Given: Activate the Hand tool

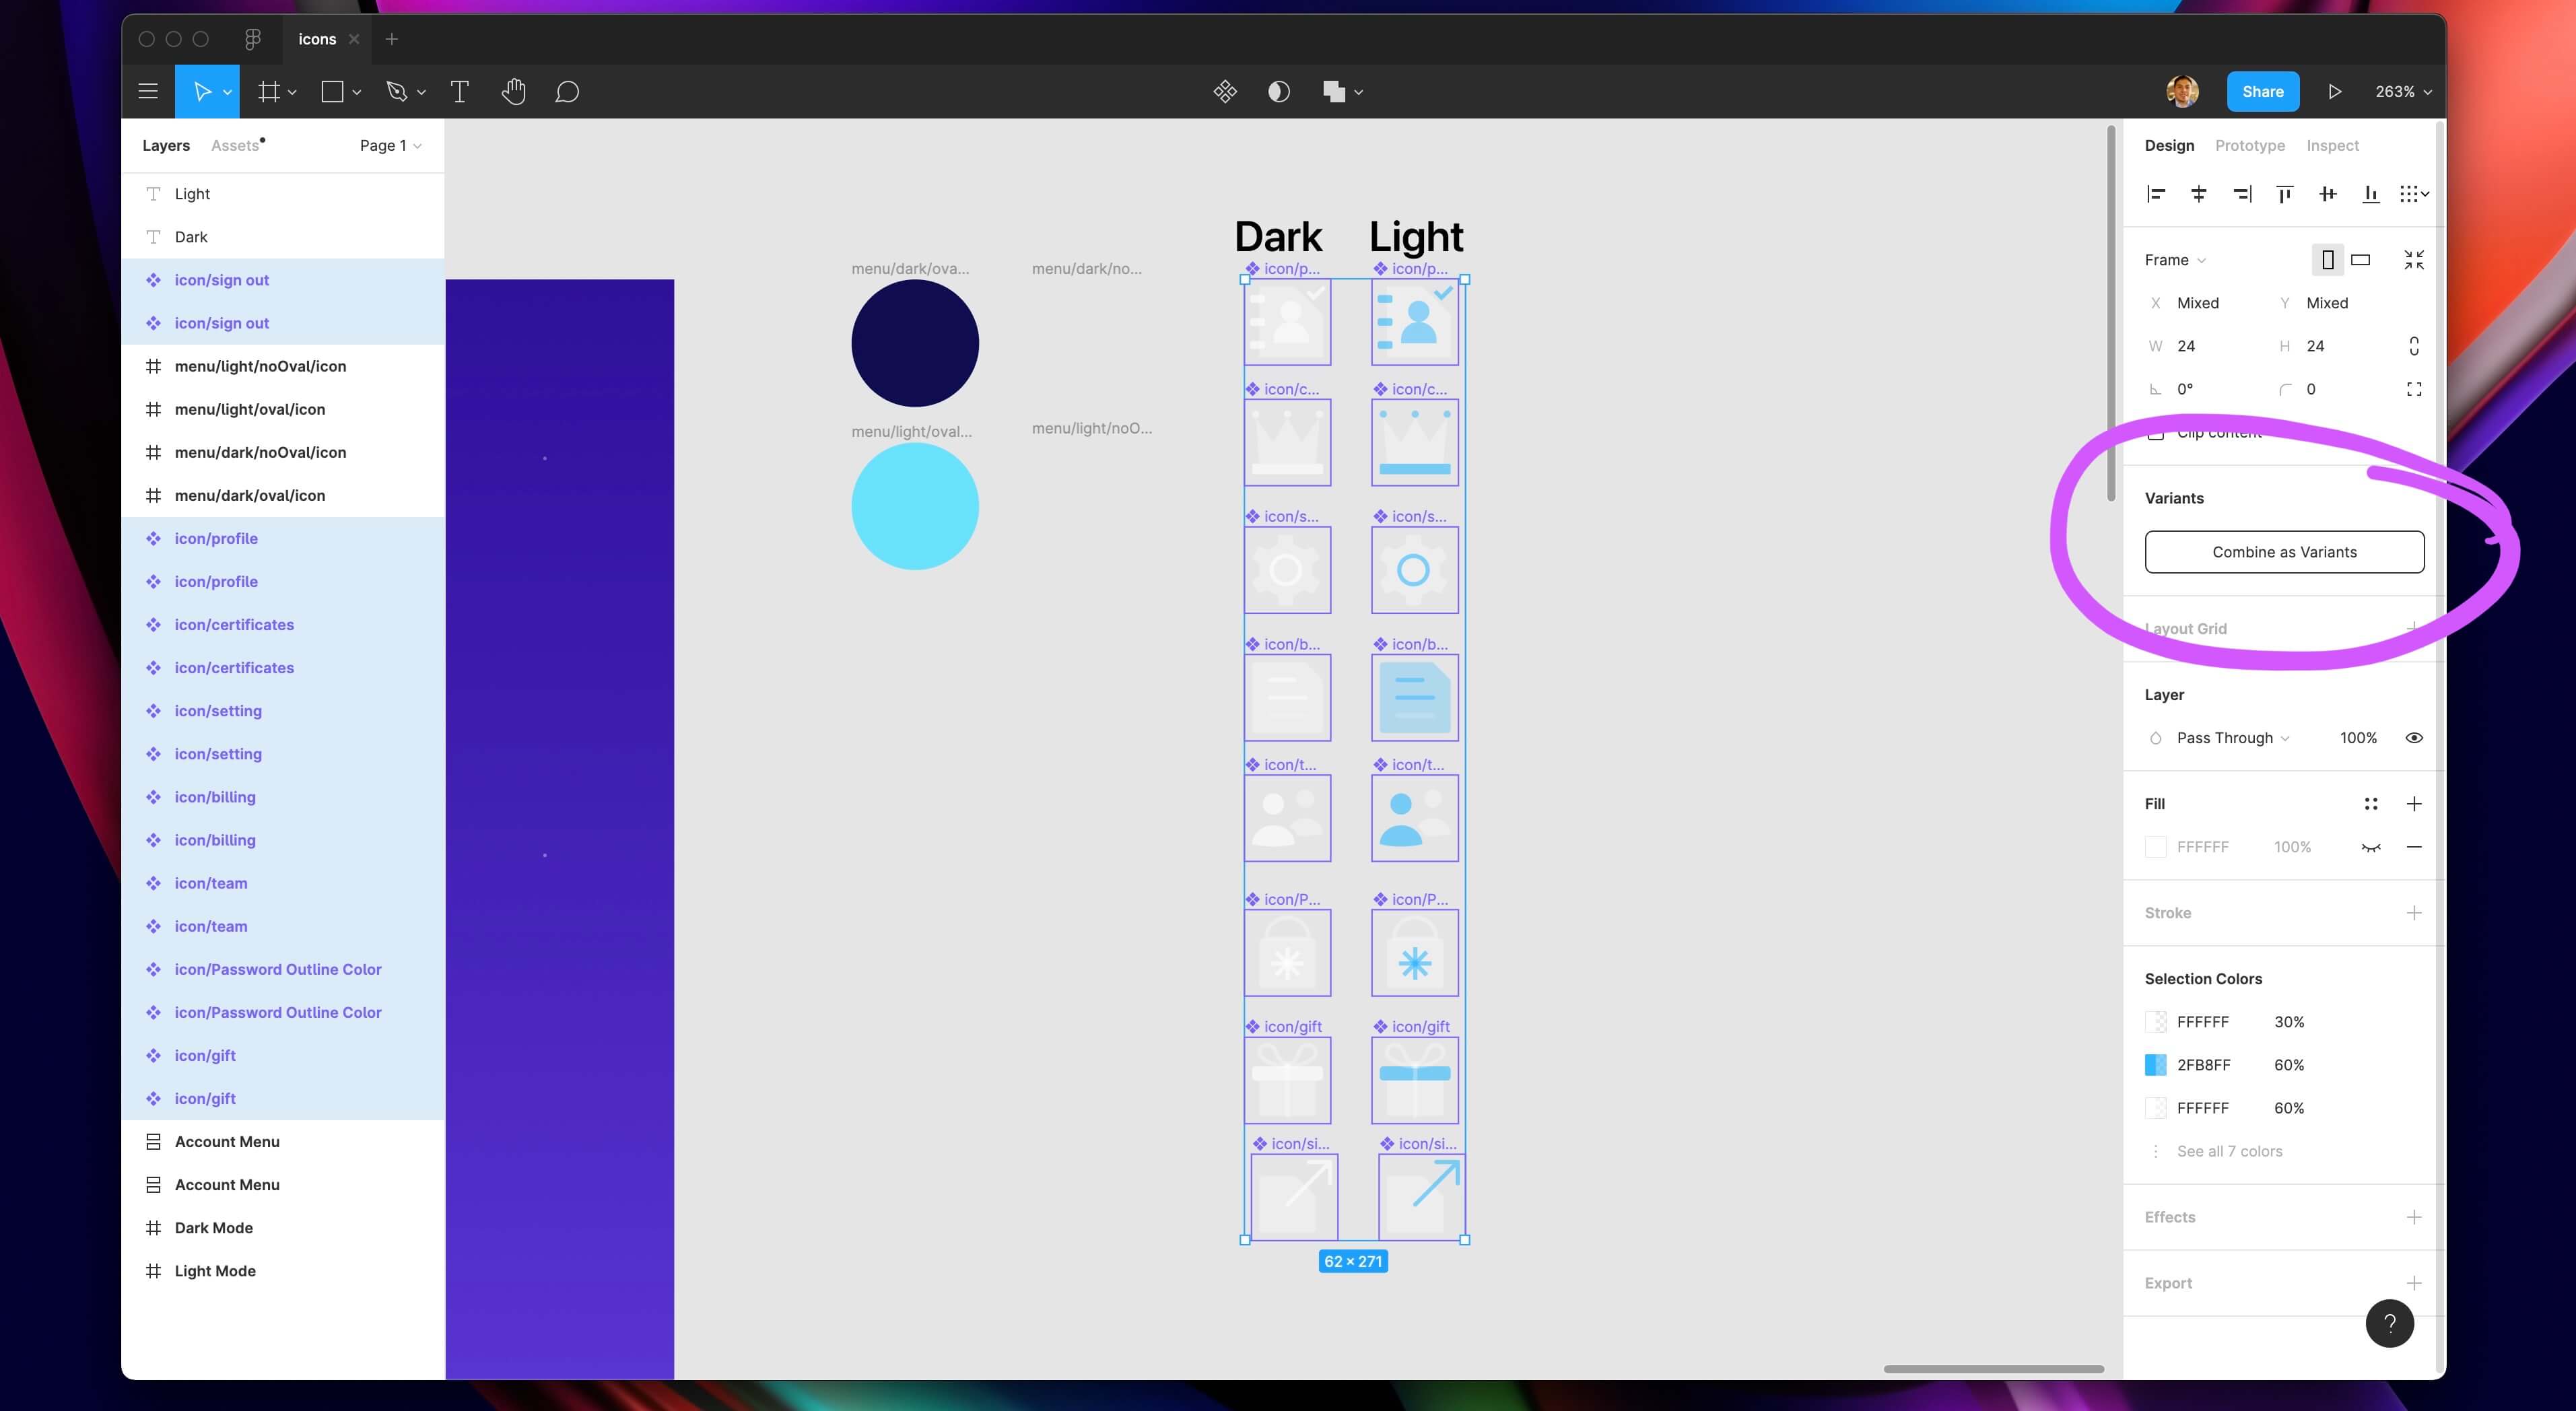Looking at the screenshot, I should pos(513,91).
